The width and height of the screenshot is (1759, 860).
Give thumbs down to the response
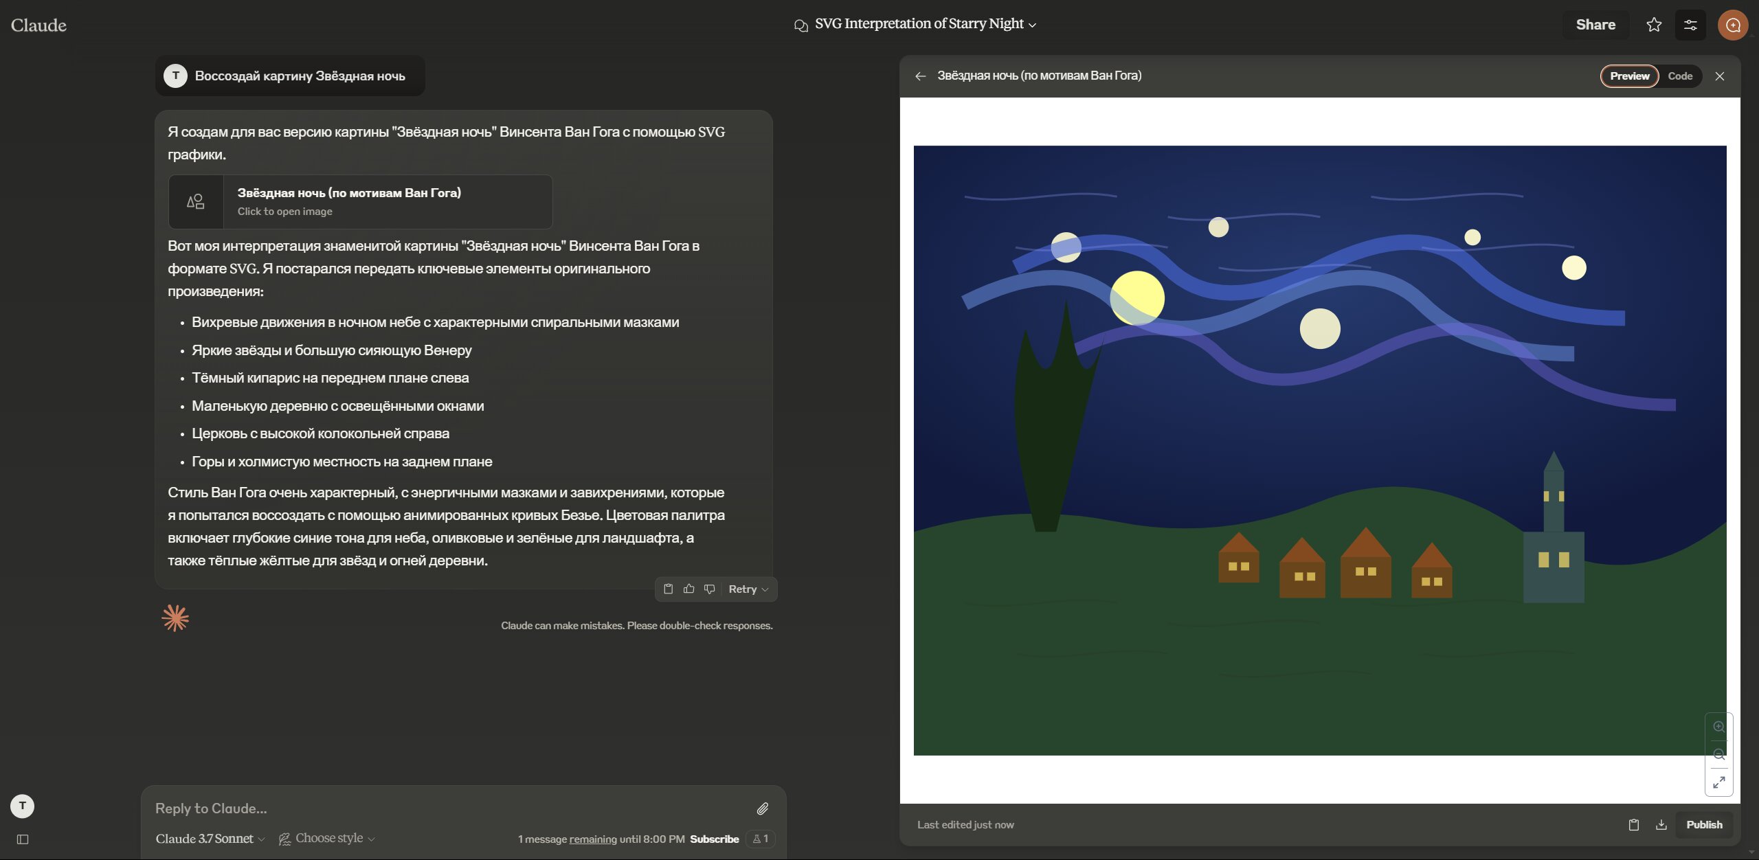(710, 589)
